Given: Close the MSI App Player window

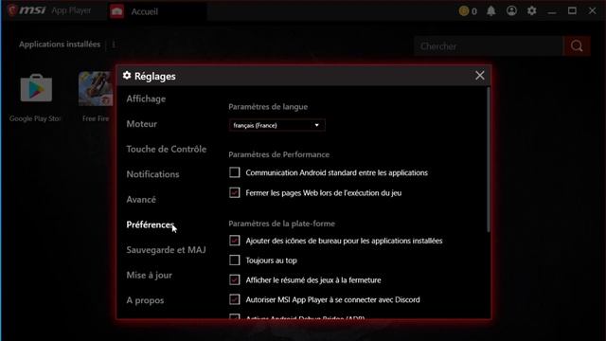Looking at the screenshot, I should (592, 10).
